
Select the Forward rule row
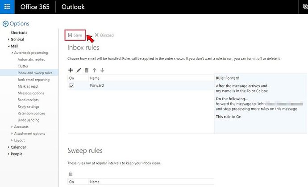click(141, 85)
